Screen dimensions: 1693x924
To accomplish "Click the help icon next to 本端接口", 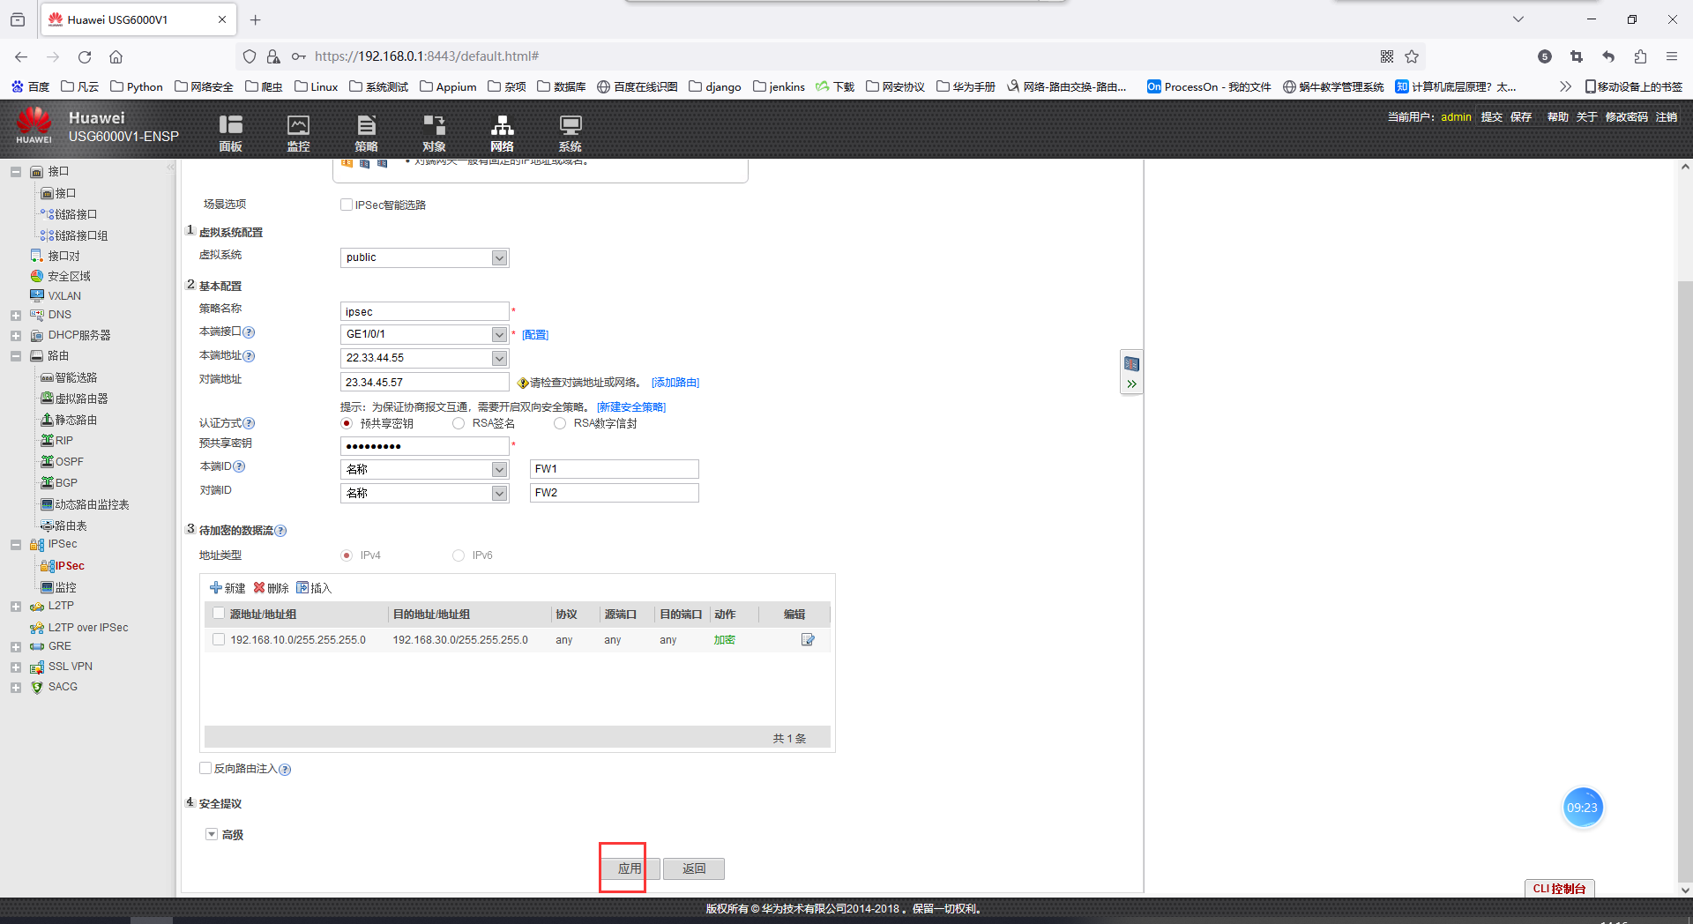I will (x=249, y=332).
